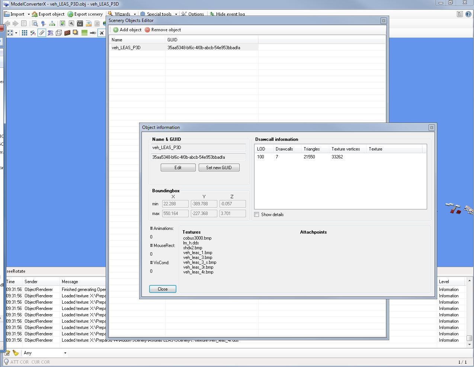Select the Boundingbox min X value field

pos(175,204)
